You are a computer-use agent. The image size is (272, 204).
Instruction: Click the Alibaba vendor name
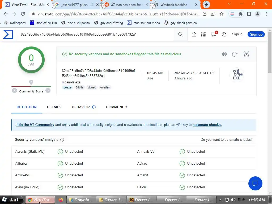click(x=21, y=163)
